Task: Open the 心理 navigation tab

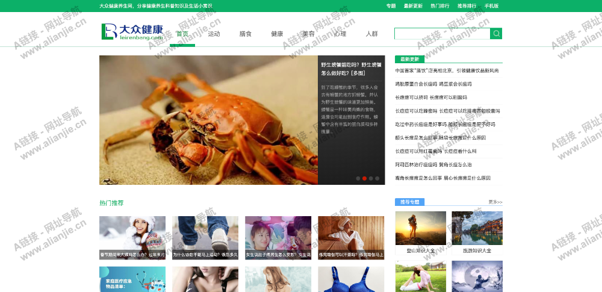Action: (340, 34)
